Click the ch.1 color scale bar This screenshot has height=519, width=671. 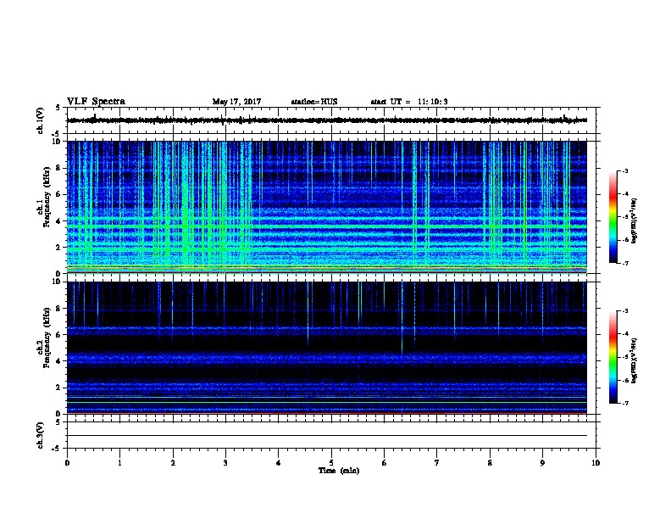pos(613,217)
